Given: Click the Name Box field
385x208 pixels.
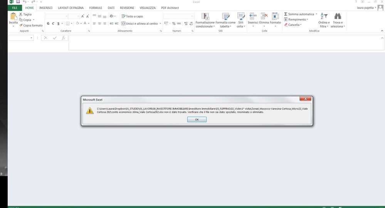Looking at the screenshot, I should [x=21, y=38].
